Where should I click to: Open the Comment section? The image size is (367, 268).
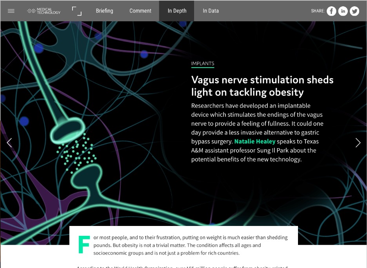[x=140, y=11]
